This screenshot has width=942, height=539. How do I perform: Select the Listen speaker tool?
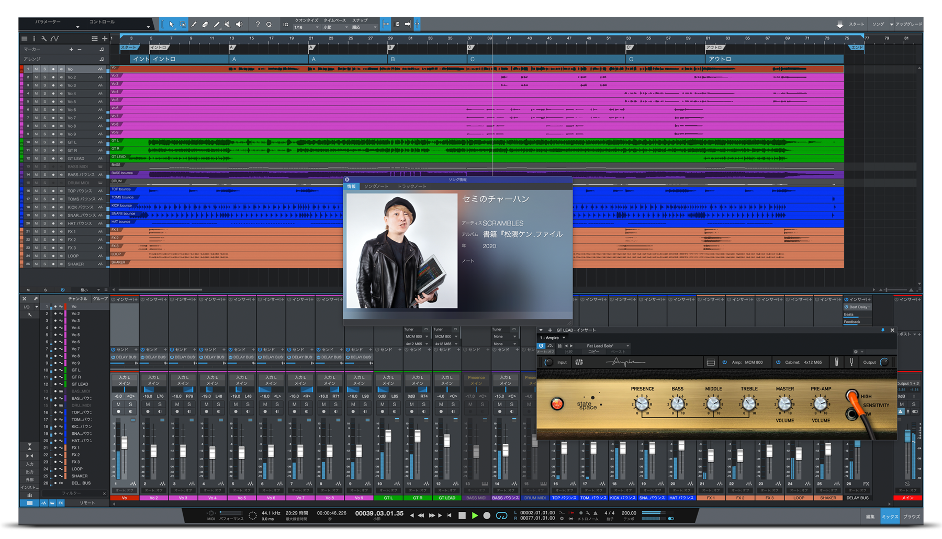pyautogui.click(x=239, y=24)
